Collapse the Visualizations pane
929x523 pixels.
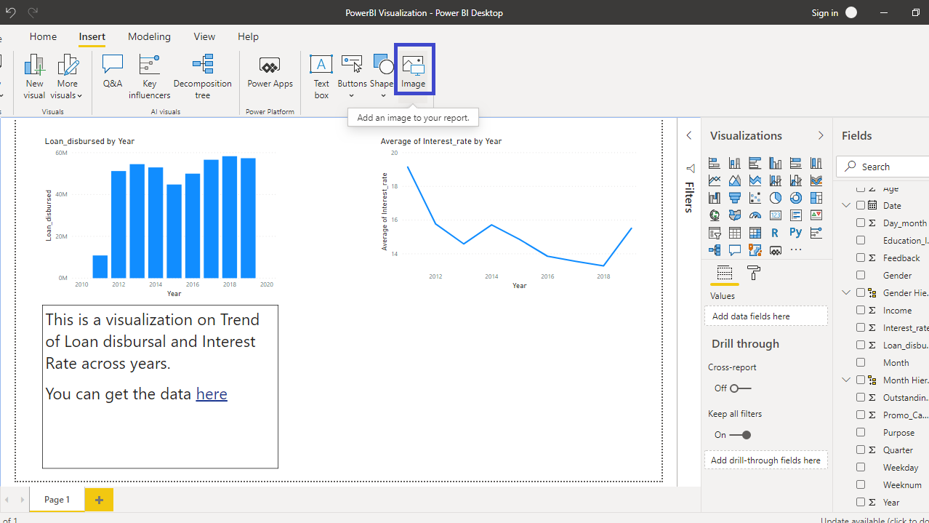pyautogui.click(x=821, y=136)
